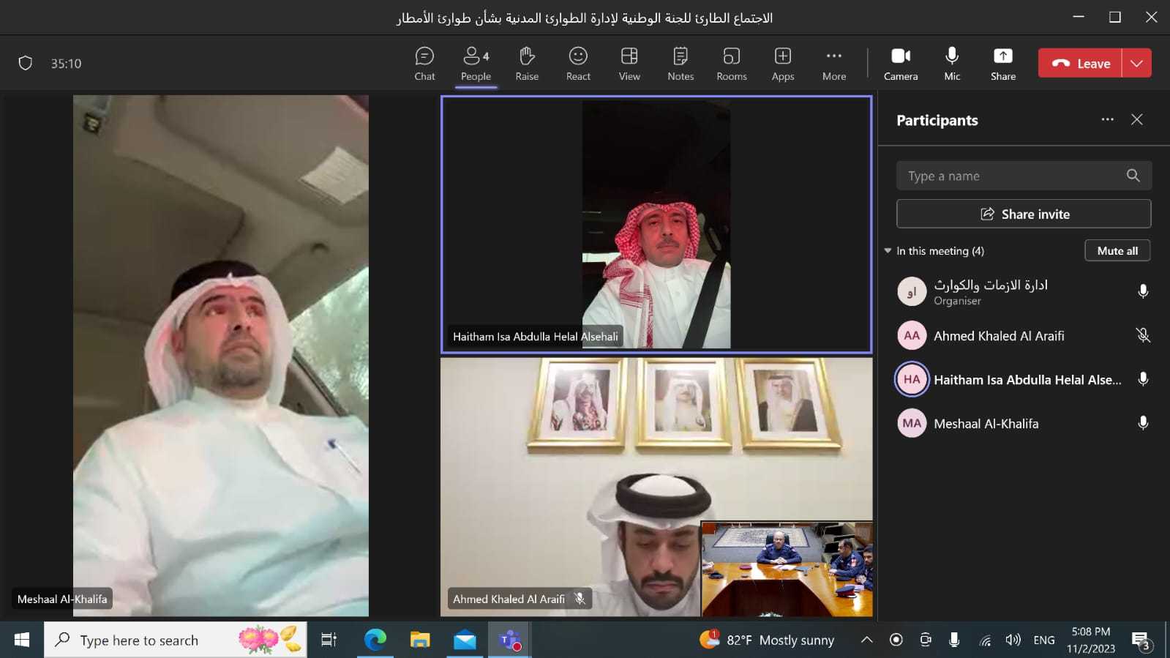Image resolution: width=1170 pixels, height=658 pixels.
Task: Click the shield security icon
Action: coord(26,64)
